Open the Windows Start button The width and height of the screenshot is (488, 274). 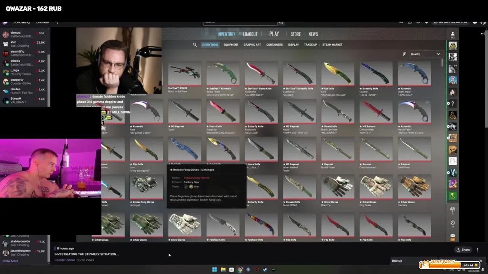(x=215, y=269)
